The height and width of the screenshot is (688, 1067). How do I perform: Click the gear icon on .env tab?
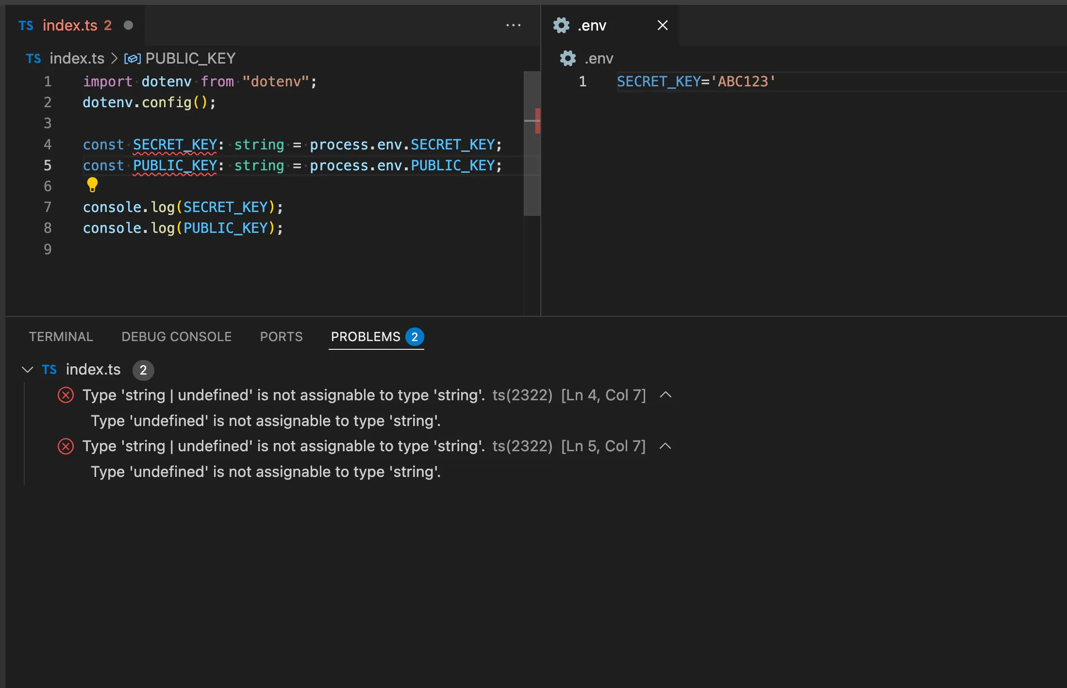coord(561,25)
